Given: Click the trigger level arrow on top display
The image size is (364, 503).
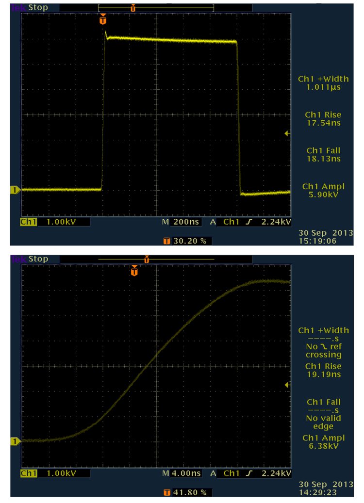Looking at the screenshot, I should point(287,133).
